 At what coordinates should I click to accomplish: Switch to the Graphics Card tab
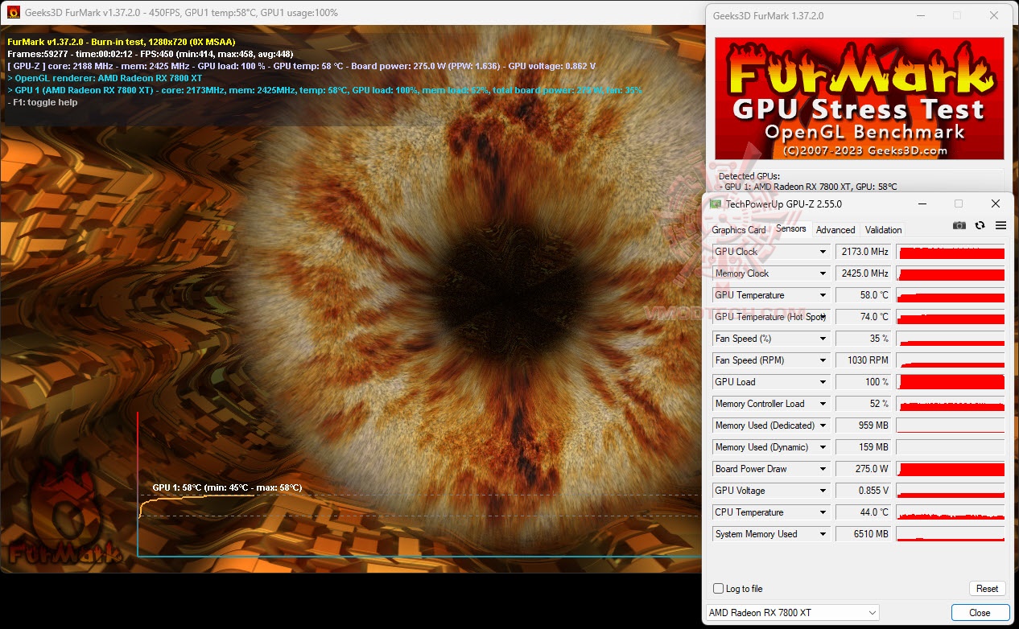(737, 230)
